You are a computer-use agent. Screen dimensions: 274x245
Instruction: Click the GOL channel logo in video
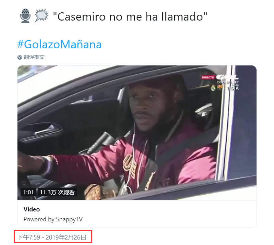227,77
